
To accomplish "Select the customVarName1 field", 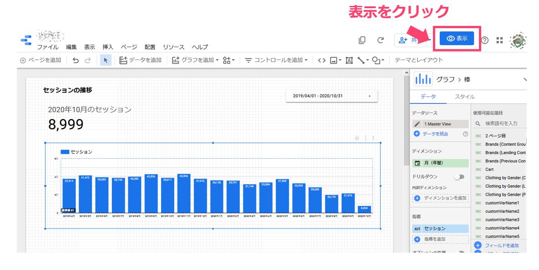I will coord(502,203).
